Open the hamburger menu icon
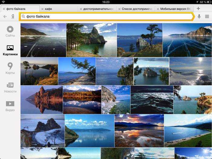 click(x=207, y=16)
